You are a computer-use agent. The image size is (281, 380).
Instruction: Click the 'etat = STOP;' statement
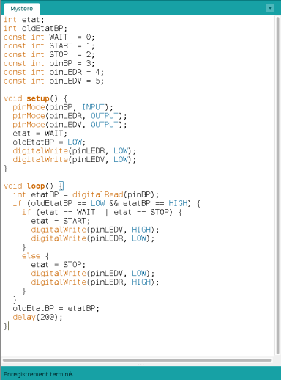(x=58, y=265)
